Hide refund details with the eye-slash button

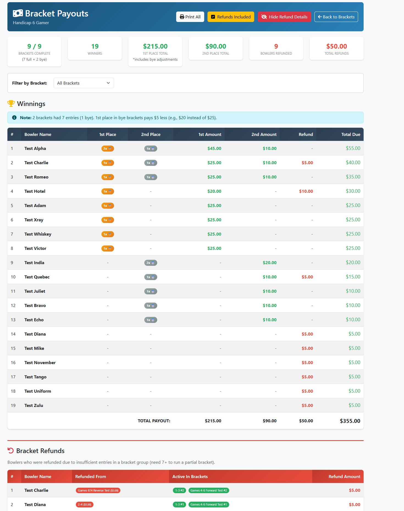[284, 17]
